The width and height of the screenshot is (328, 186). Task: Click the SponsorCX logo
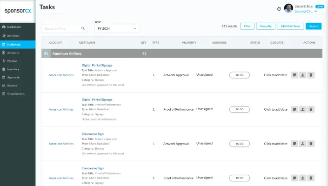click(18, 11)
